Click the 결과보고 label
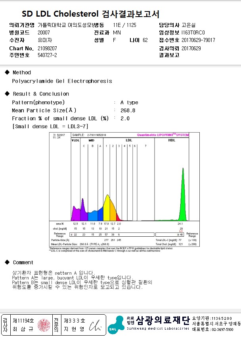Image resolution: width=241 pixels, height=340 pixels. pos(169,55)
